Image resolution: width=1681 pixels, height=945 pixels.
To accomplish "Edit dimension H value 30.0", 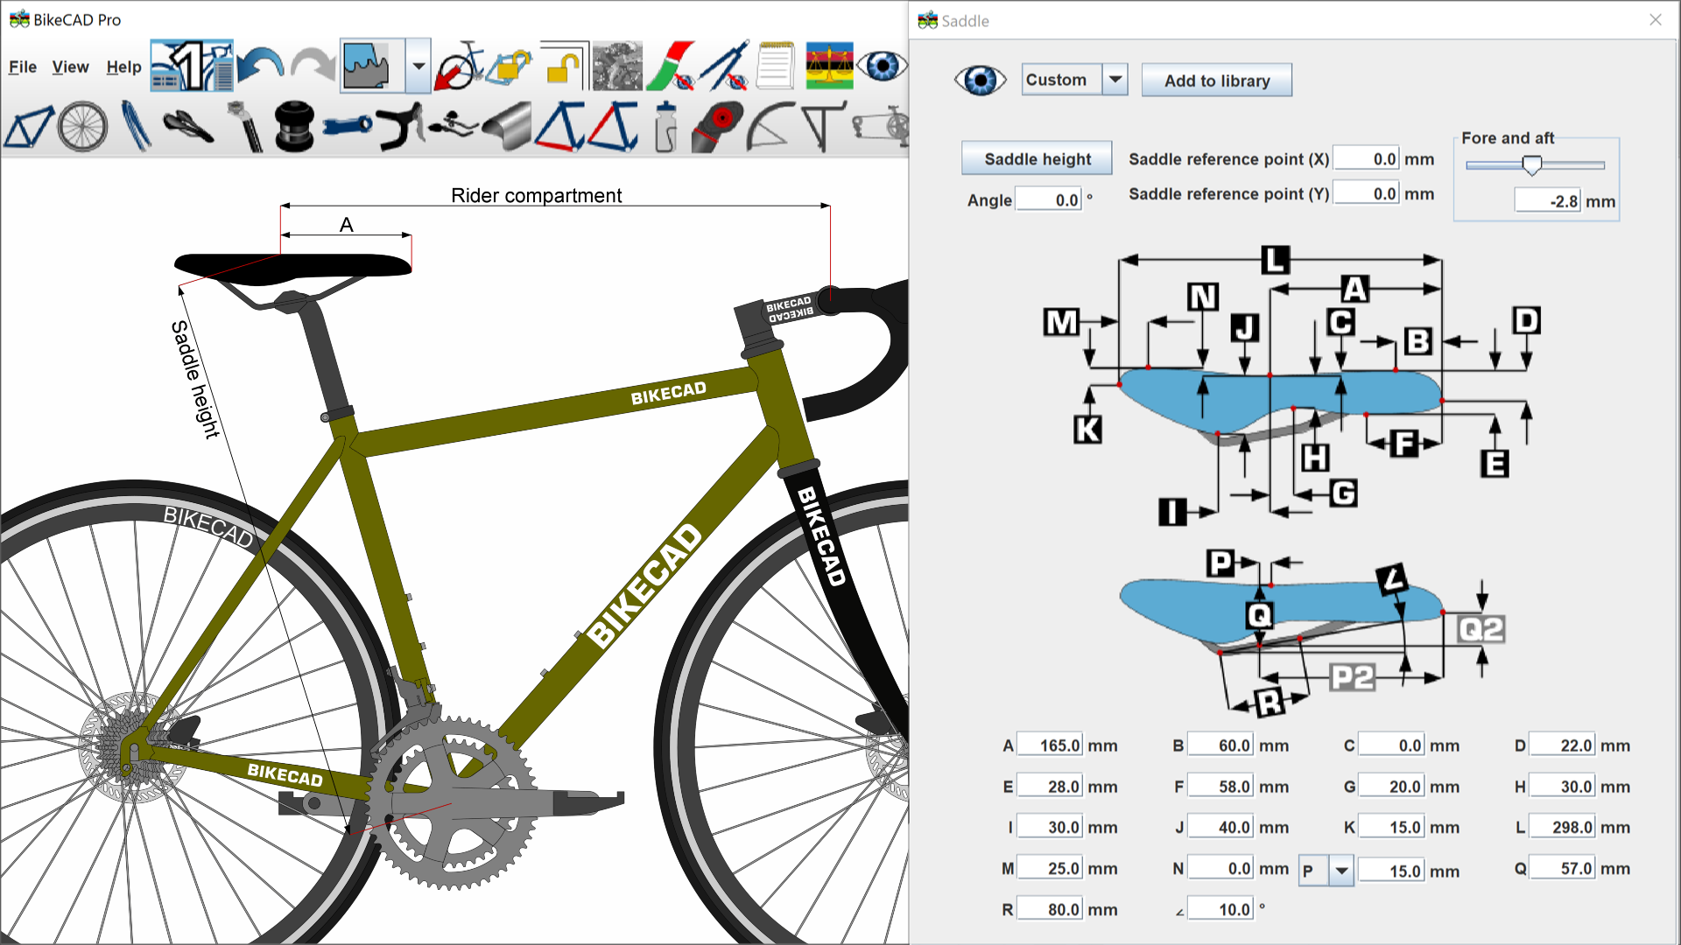I will pos(1563,787).
